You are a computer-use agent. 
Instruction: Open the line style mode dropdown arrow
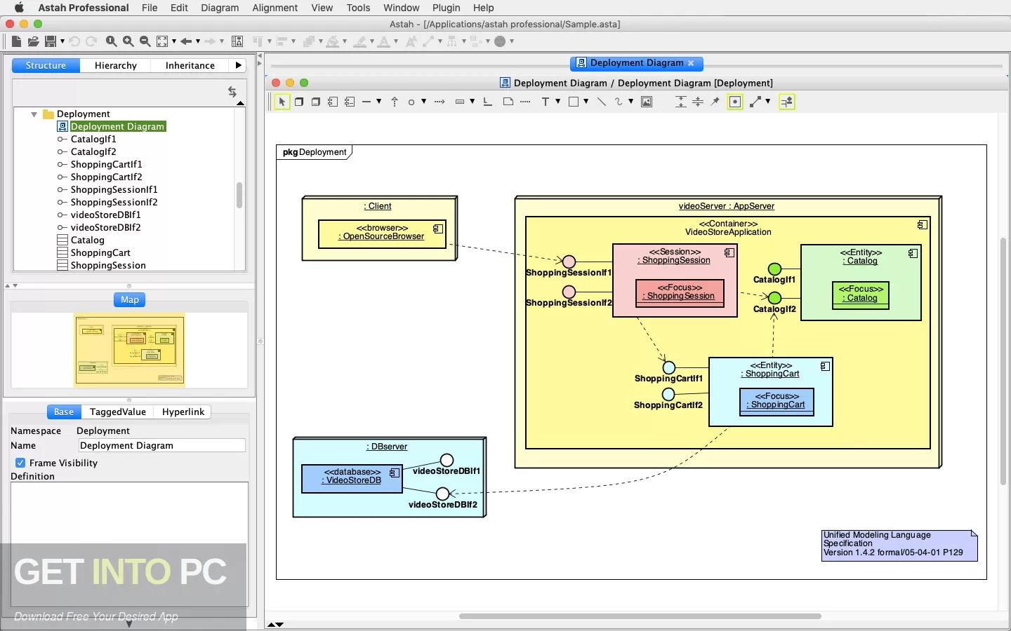tap(767, 102)
